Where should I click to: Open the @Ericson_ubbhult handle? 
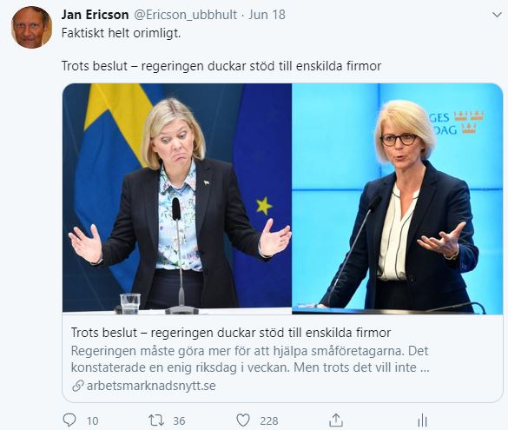(185, 15)
